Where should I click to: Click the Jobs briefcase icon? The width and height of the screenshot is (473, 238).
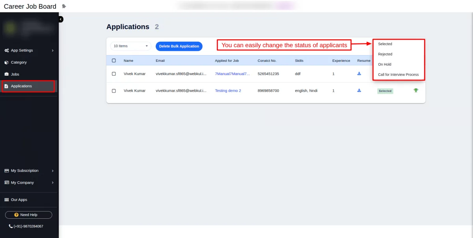tap(7, 74)
